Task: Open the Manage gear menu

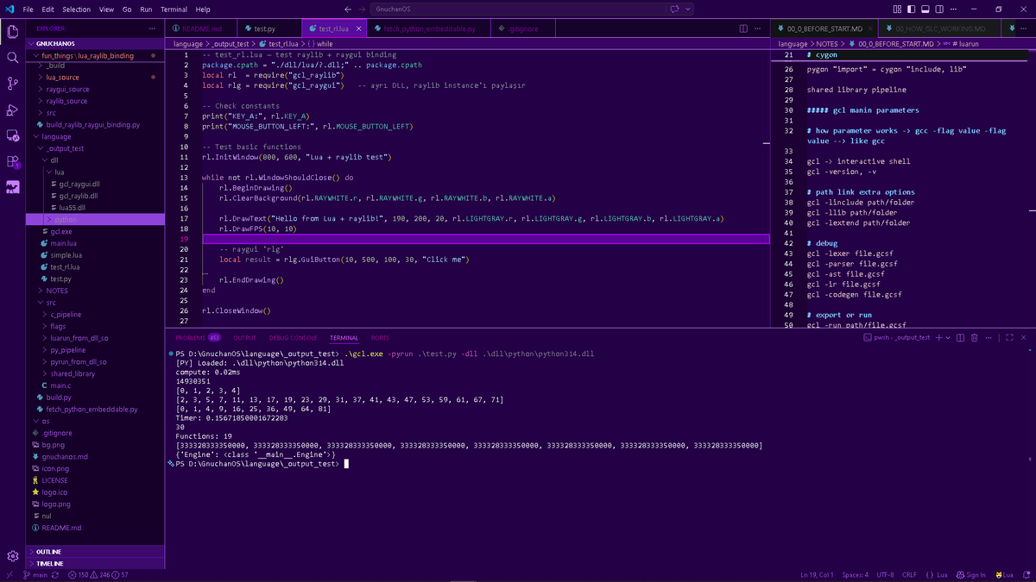Action: tap(12, 556)
